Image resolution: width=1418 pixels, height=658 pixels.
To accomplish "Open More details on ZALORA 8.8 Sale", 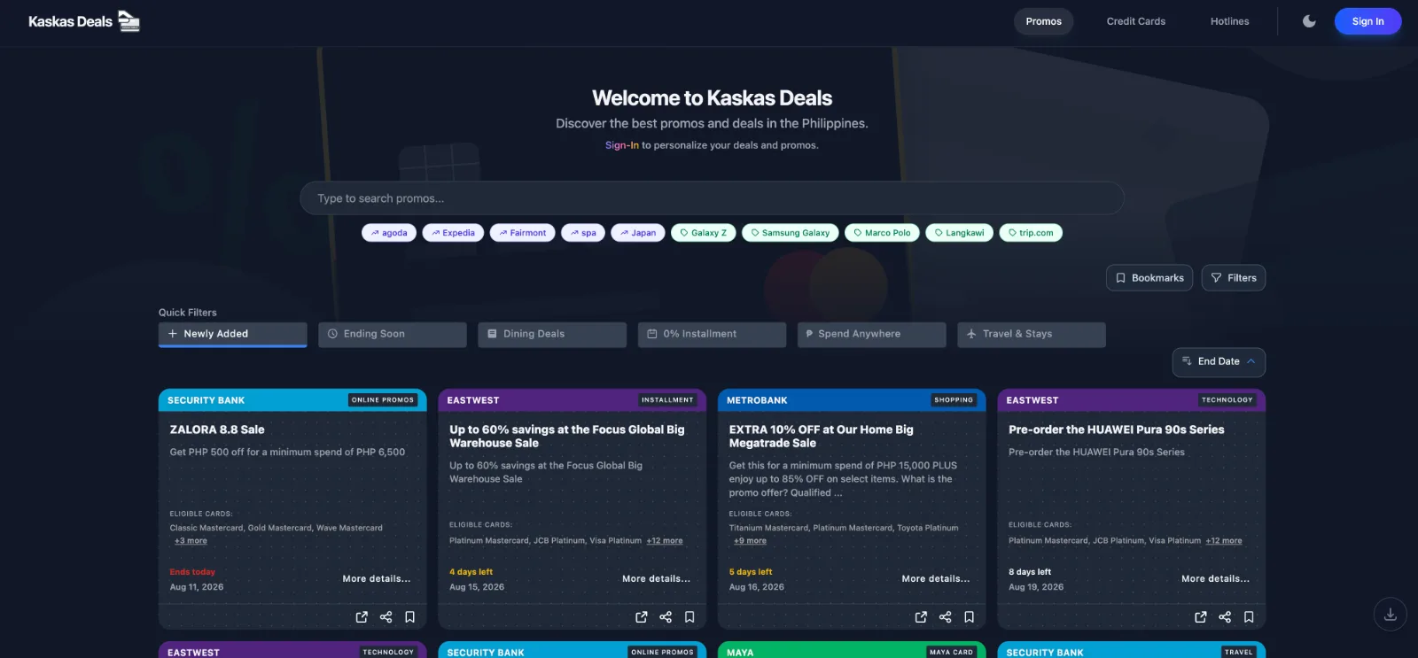I will pyautogui.click(x=377, y=579).
